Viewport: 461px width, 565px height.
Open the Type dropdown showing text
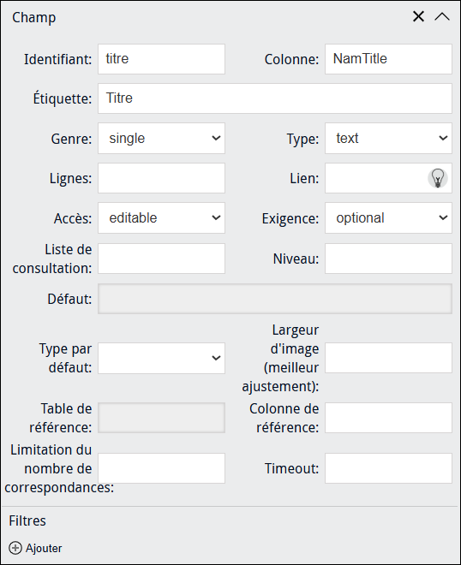point(388,139)
